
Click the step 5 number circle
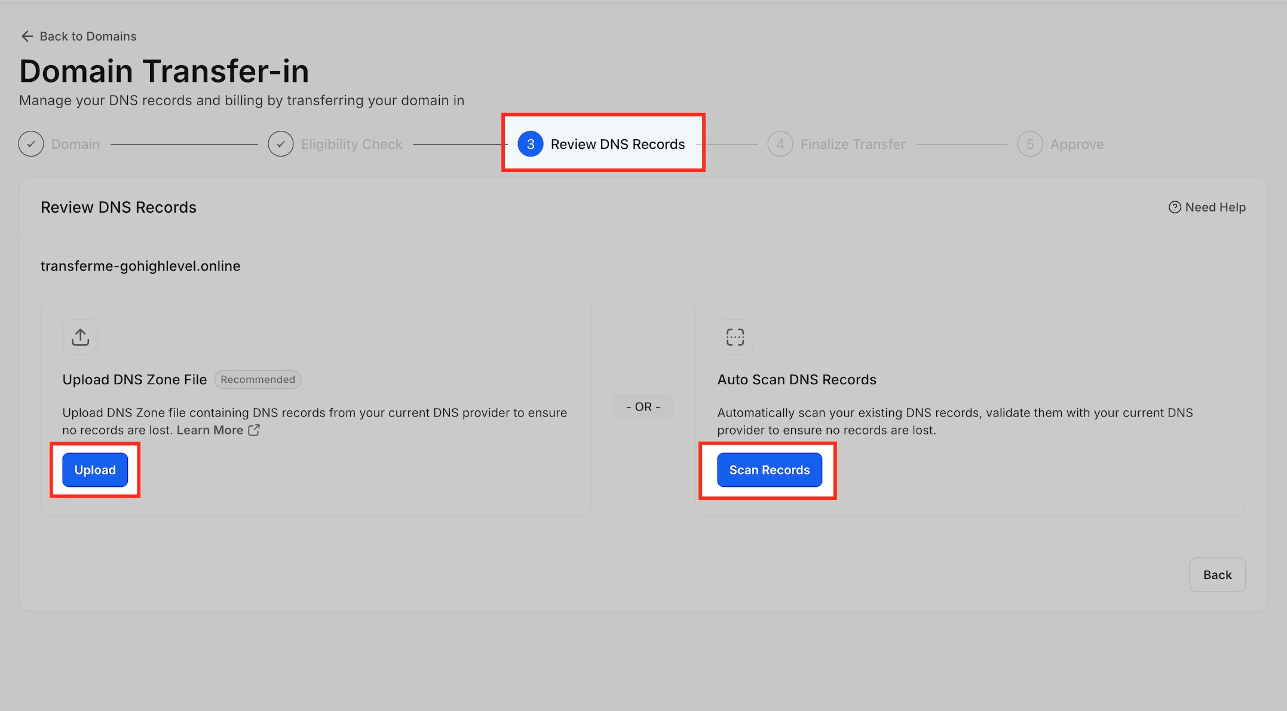[x=1029, y=144]
